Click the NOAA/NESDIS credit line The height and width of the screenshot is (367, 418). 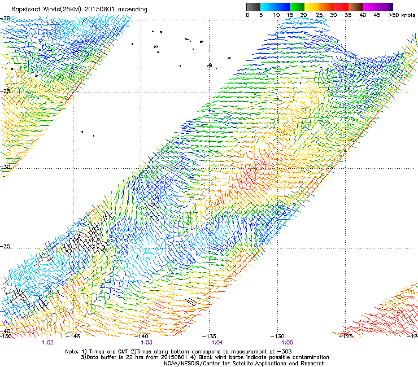[x=244, y=364]
